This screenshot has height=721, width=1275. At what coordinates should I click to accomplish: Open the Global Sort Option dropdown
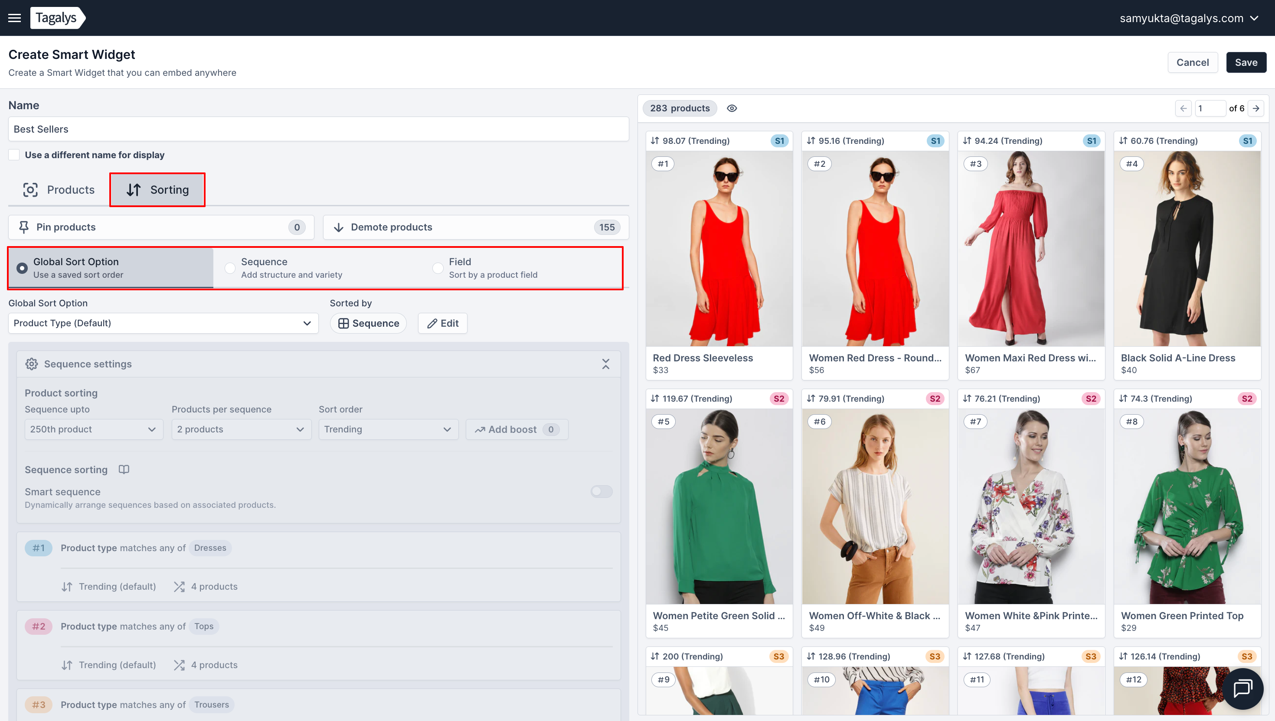pyautogui.click(x=163, y=323)
